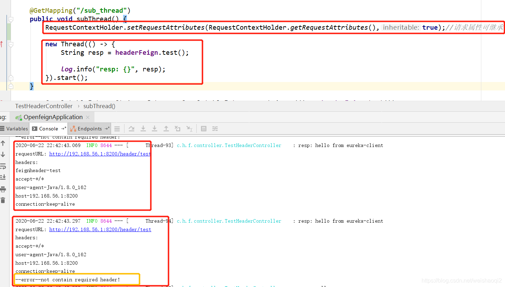The image size is (505, 287).
Task: Click the feignheader-test console line
Action: [38, 170]
